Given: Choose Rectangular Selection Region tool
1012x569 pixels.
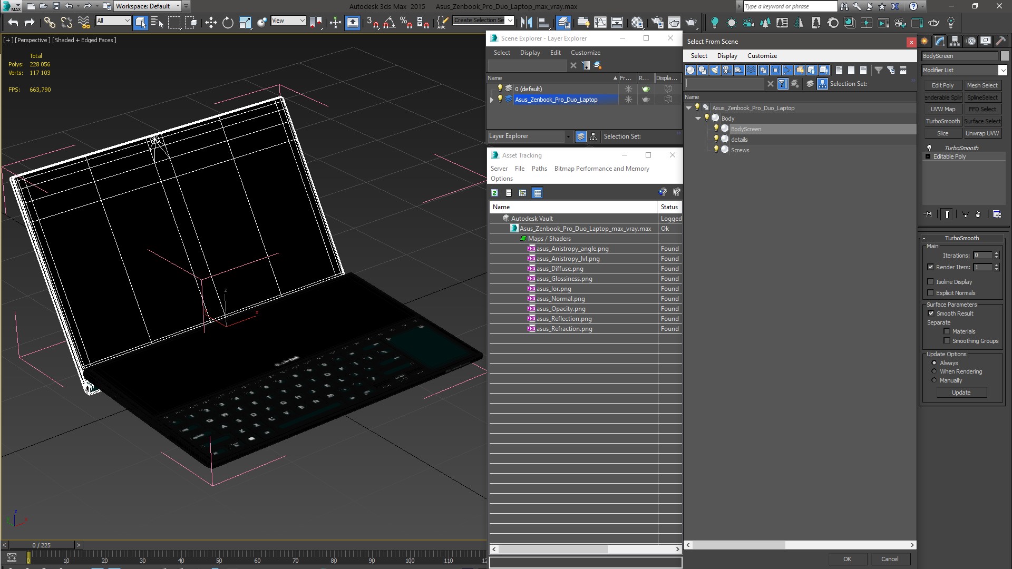Looking at the screenshot, I should point(174,22).
